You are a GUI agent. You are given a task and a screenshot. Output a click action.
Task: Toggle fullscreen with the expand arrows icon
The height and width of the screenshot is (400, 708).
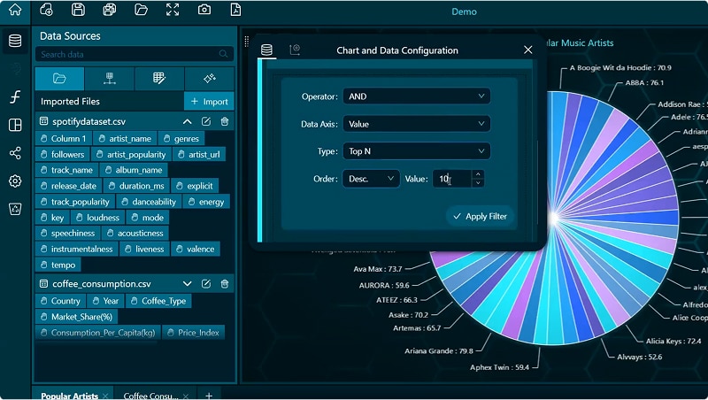[173, 11]
